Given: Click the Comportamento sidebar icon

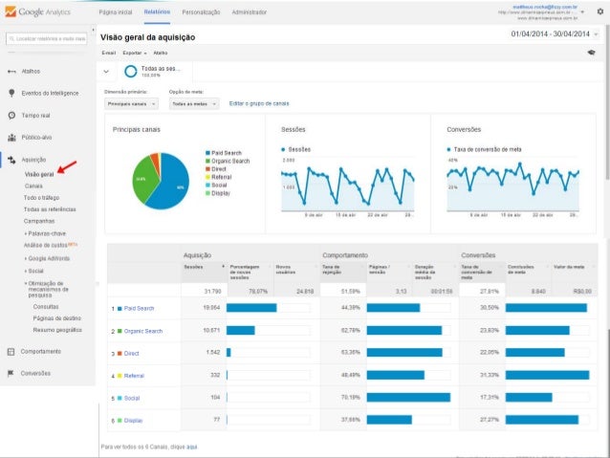Looking at the screenshot, I should coord(11,351).
